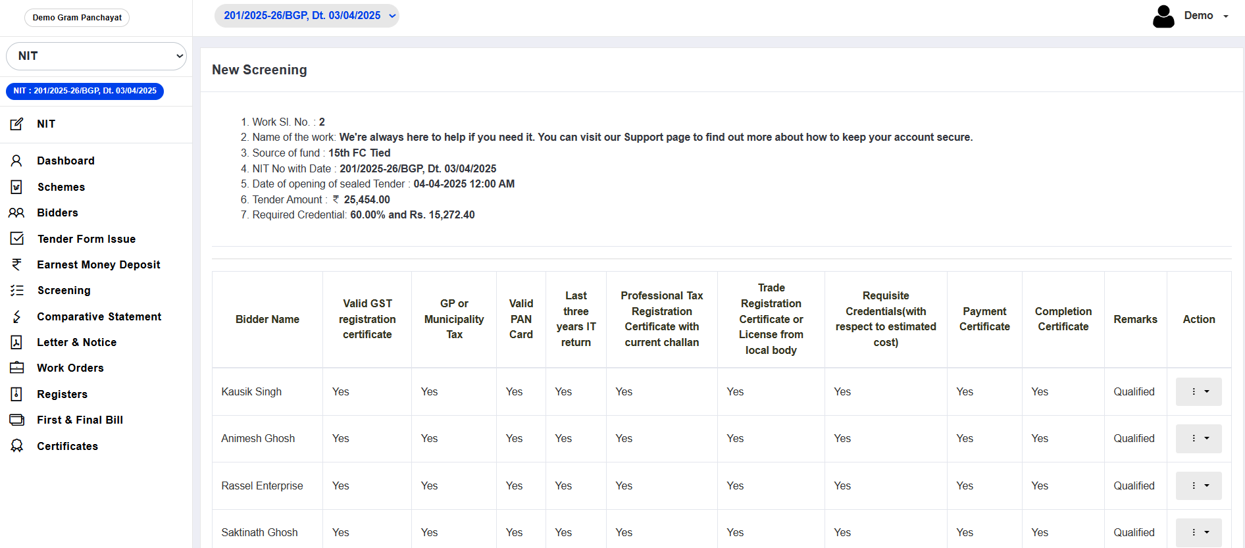Click the Work Orders briefcase icon

(x=16, y=368)
